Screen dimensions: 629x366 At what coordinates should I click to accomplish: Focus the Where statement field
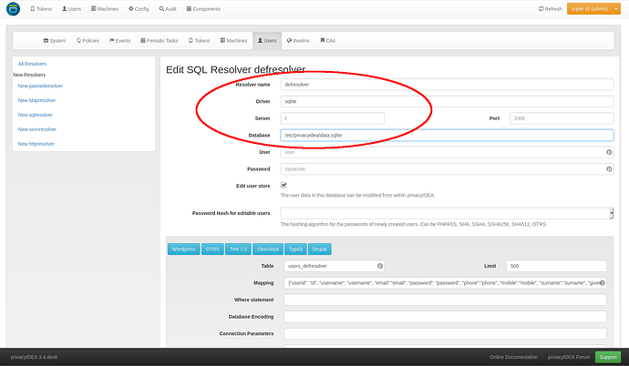445,300
